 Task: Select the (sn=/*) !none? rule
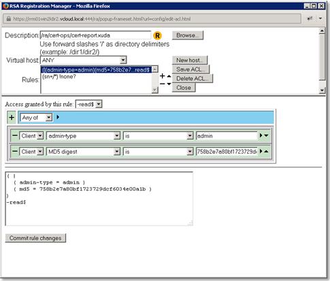(59, 76)
